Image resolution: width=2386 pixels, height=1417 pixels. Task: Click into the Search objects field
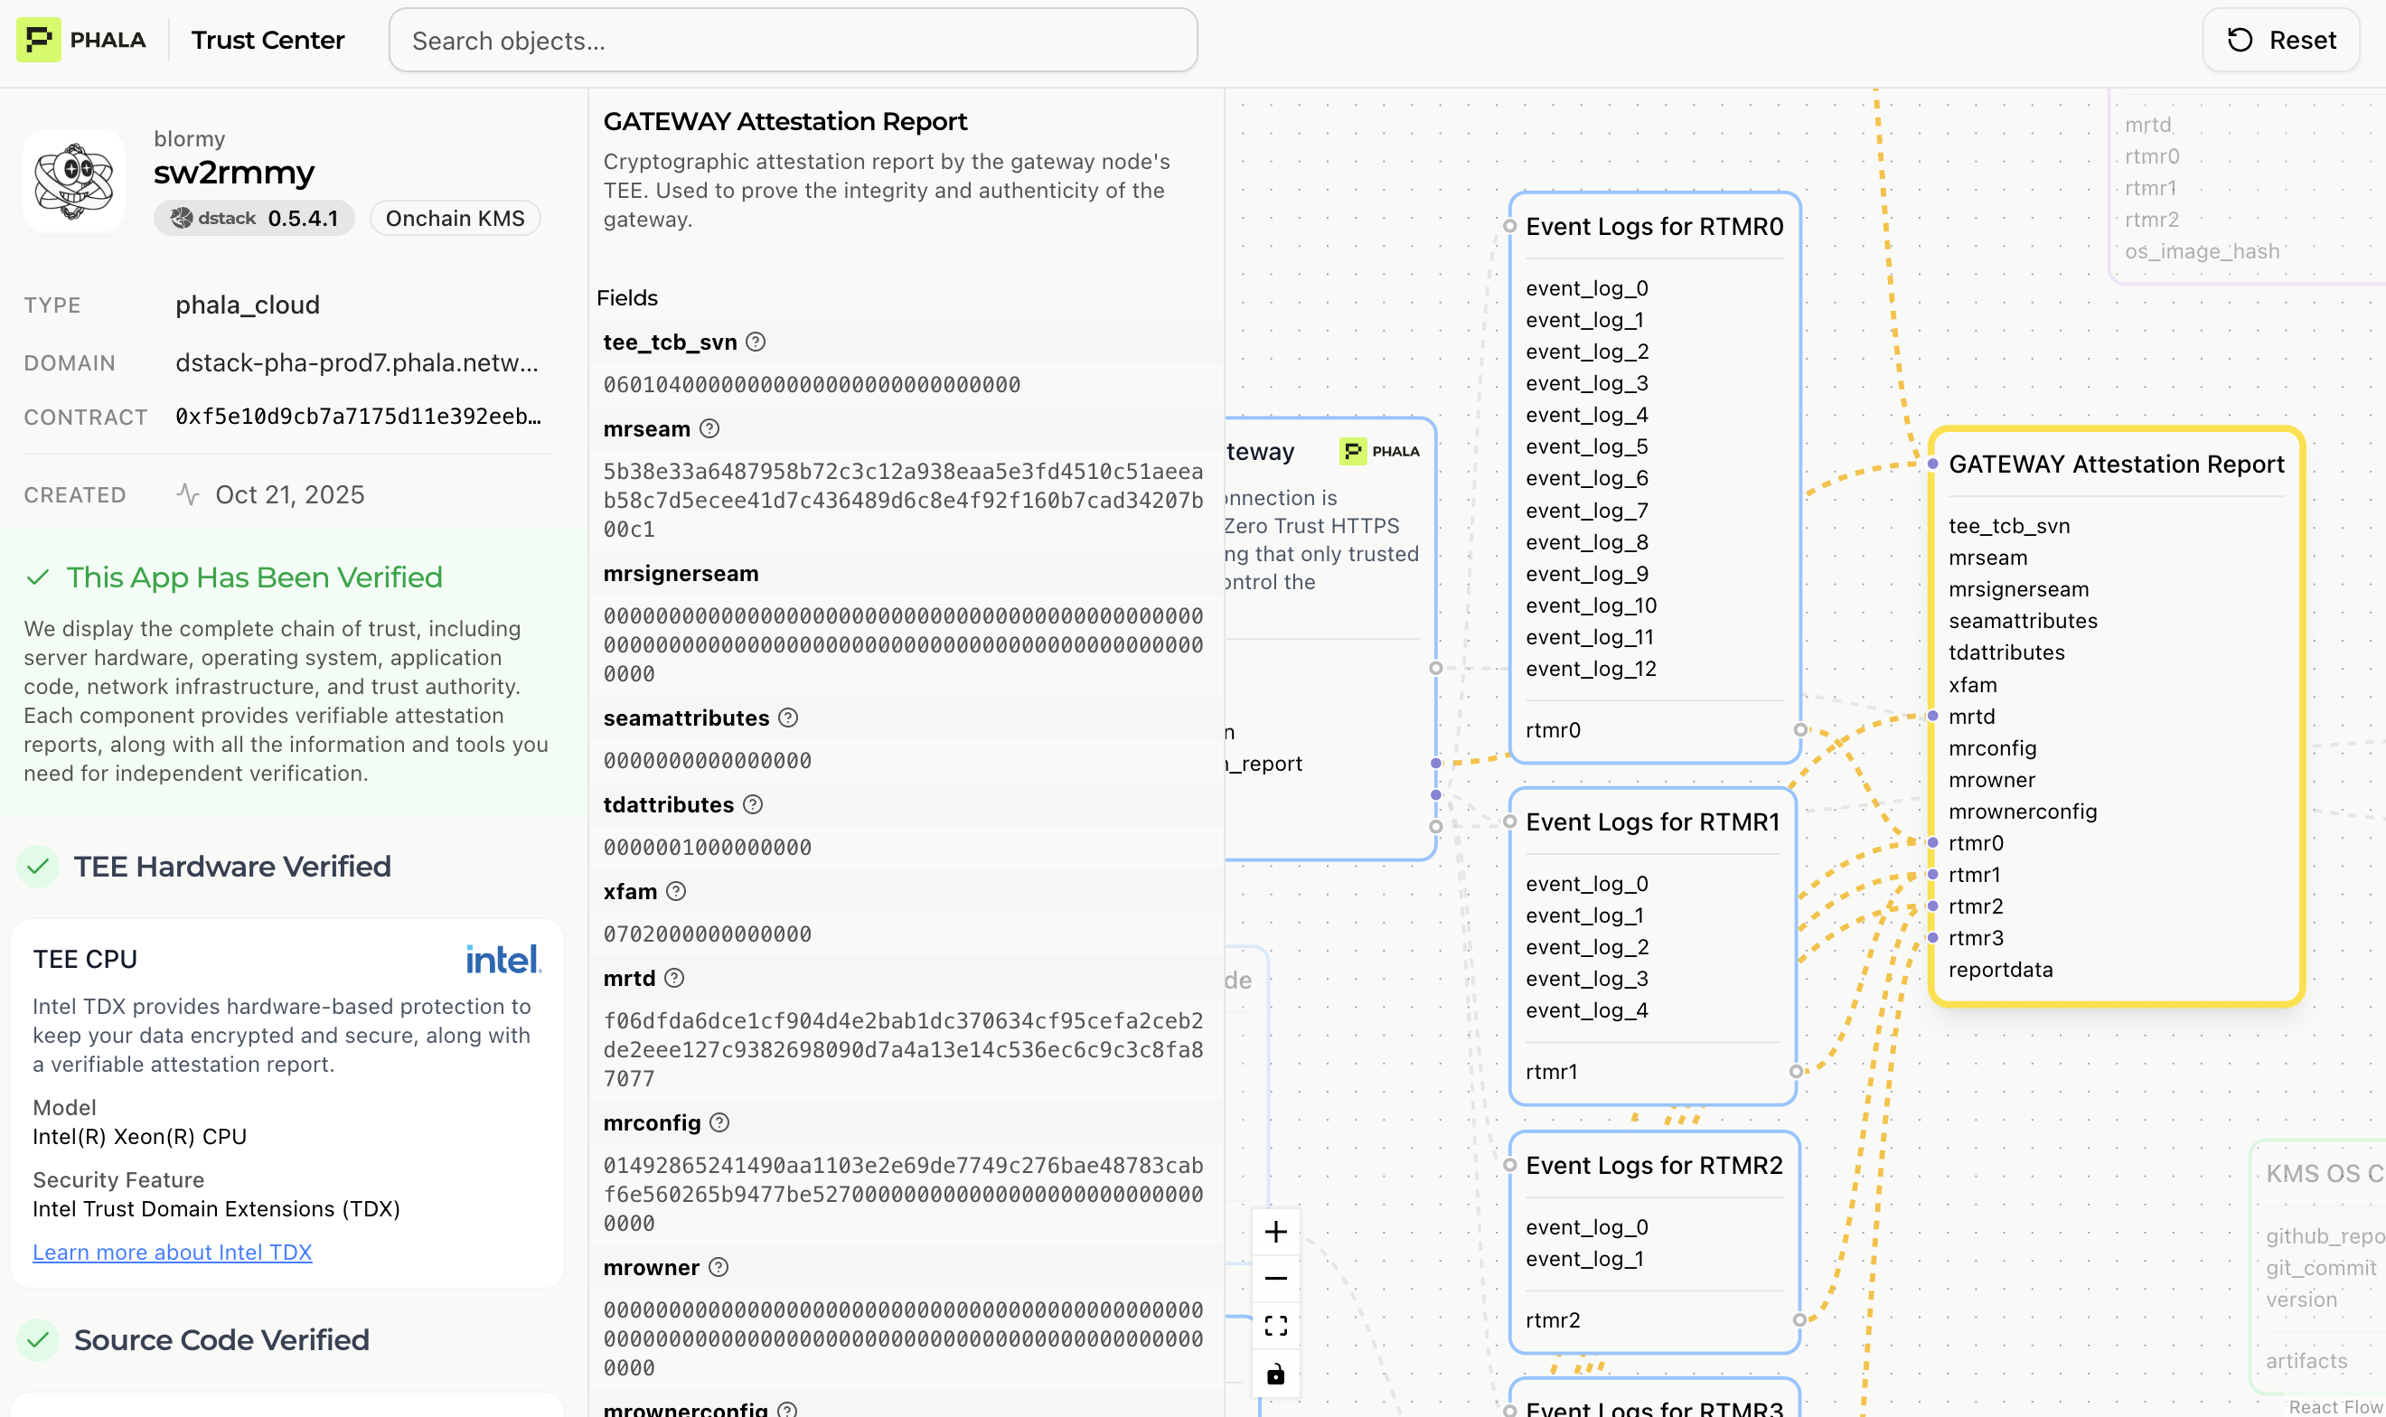pos(793,40)
